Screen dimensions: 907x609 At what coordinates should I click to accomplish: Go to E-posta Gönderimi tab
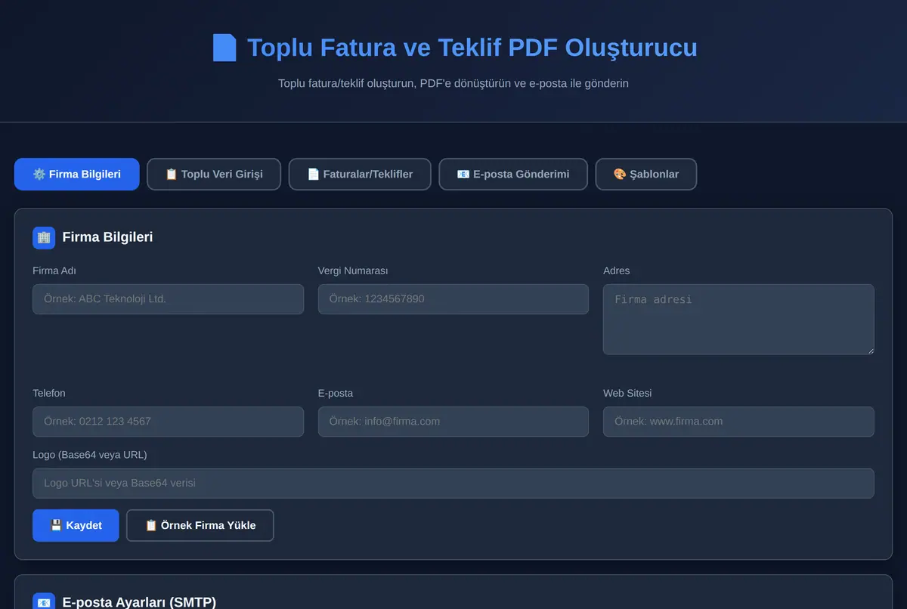click(513, 174)
